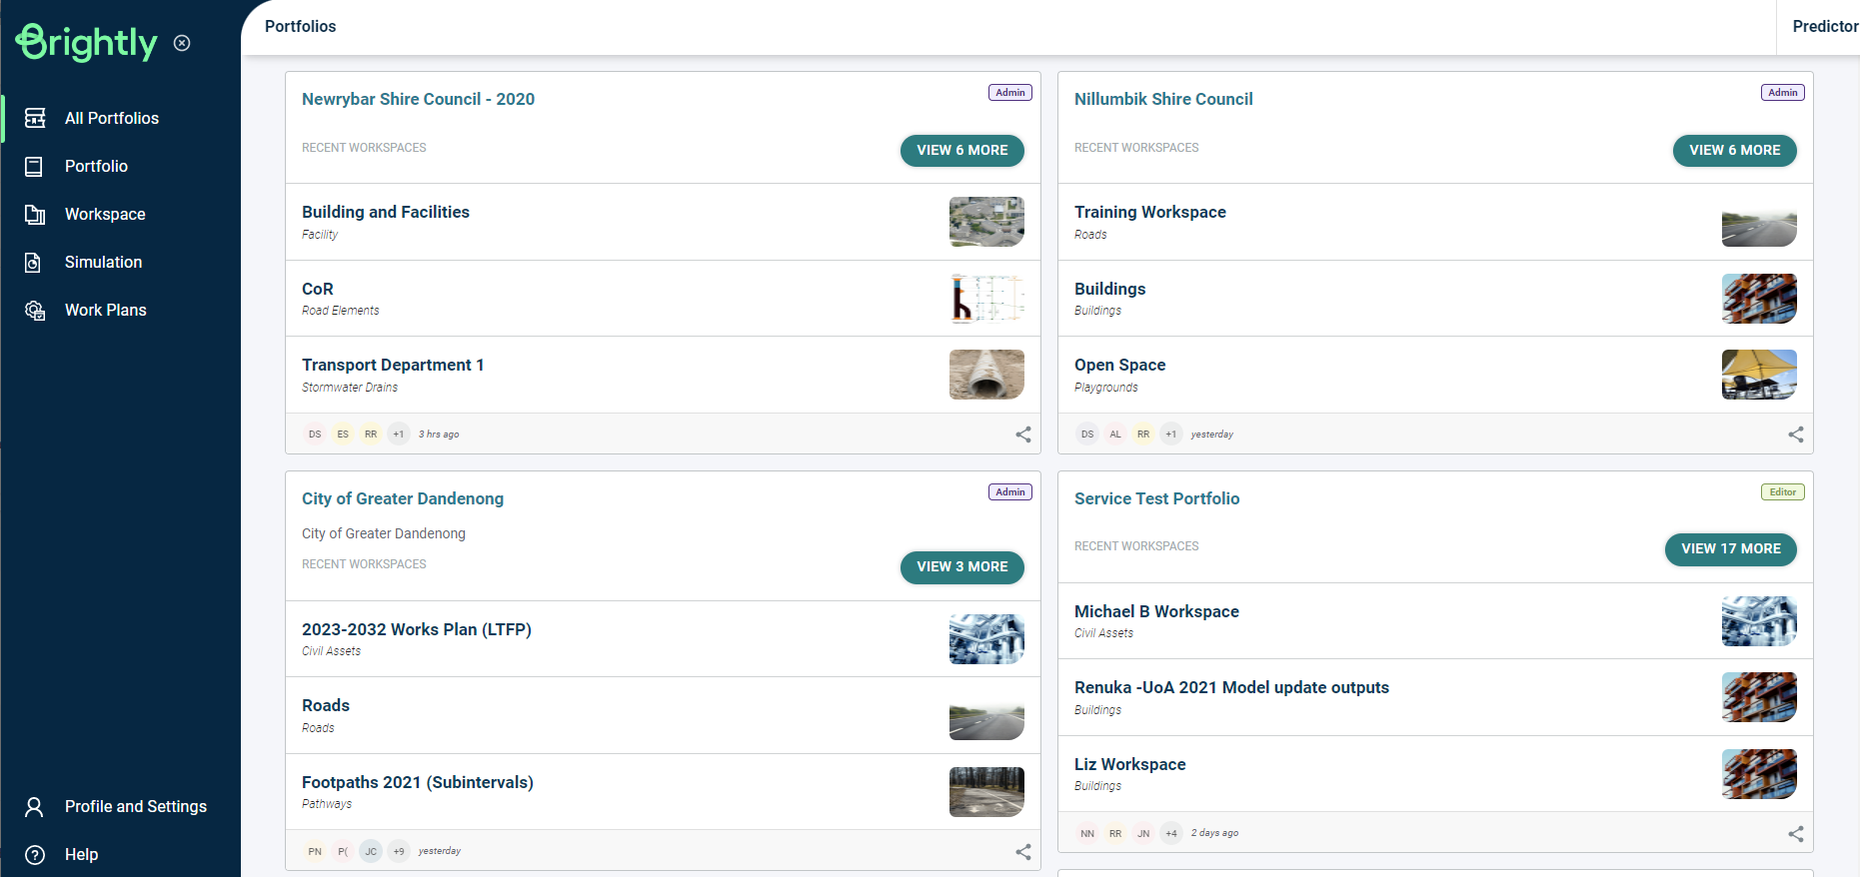Open the Dandenong Roads workspace
The height and width of the screenshot is (877, 1860).
coord(663,715)
